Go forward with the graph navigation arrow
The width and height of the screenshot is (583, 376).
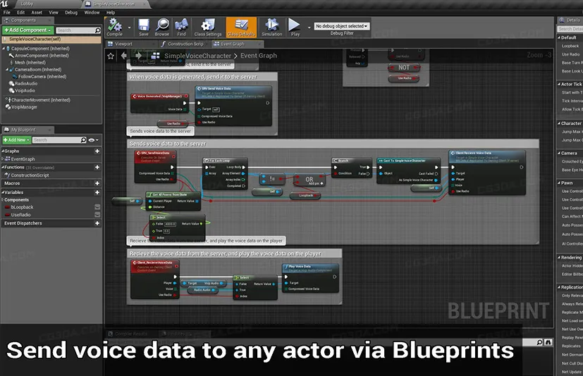[138, 56]
